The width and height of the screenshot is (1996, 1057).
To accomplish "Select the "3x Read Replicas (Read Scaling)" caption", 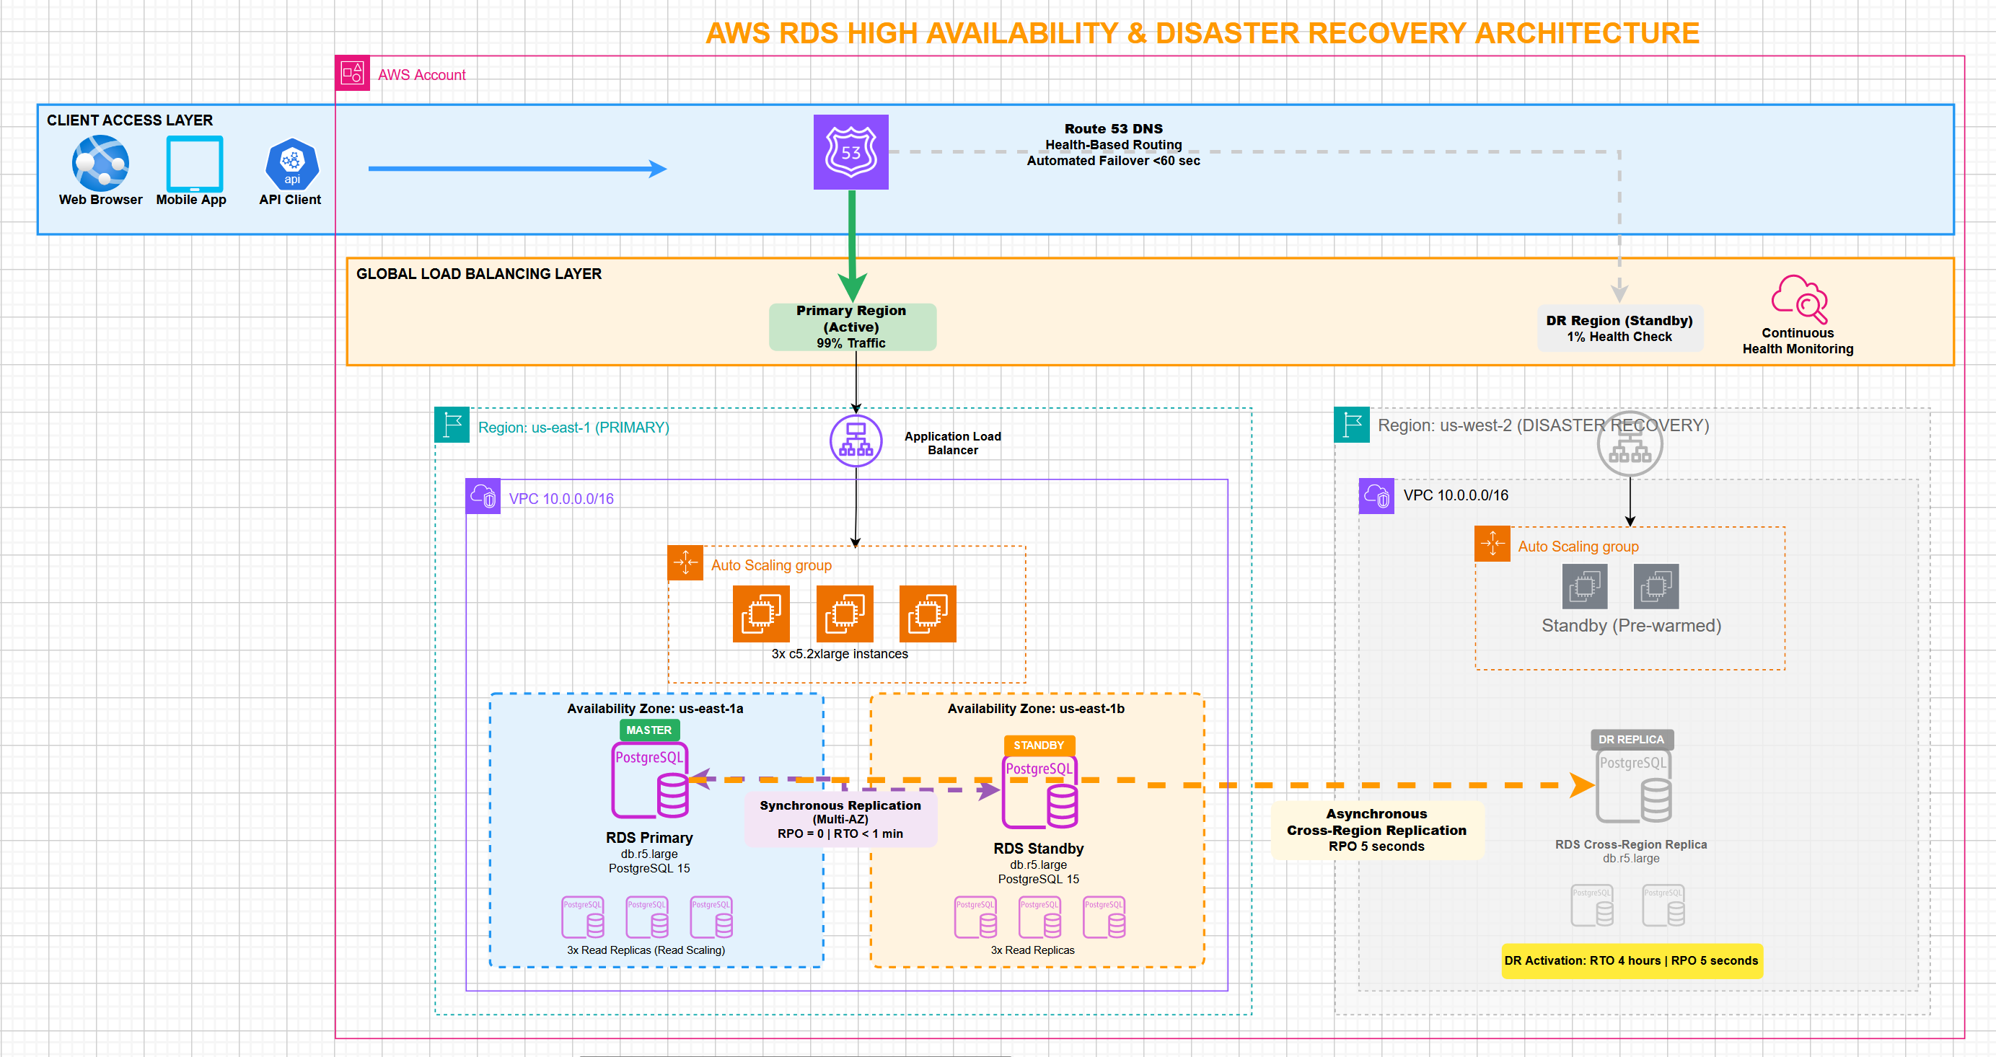I will pos(646,950).
